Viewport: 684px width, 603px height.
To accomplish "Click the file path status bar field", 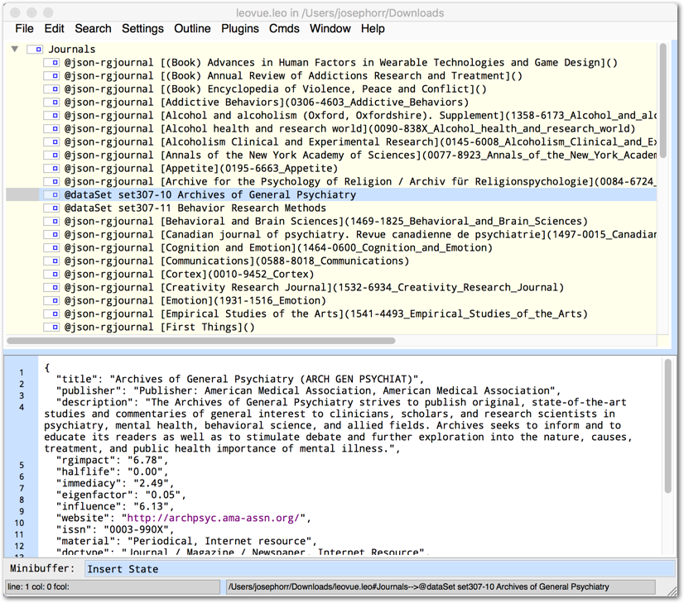I will [441, 587].
